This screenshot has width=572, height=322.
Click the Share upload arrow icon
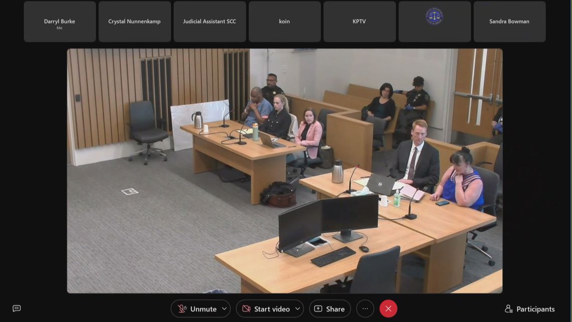[x=318, y=308]
